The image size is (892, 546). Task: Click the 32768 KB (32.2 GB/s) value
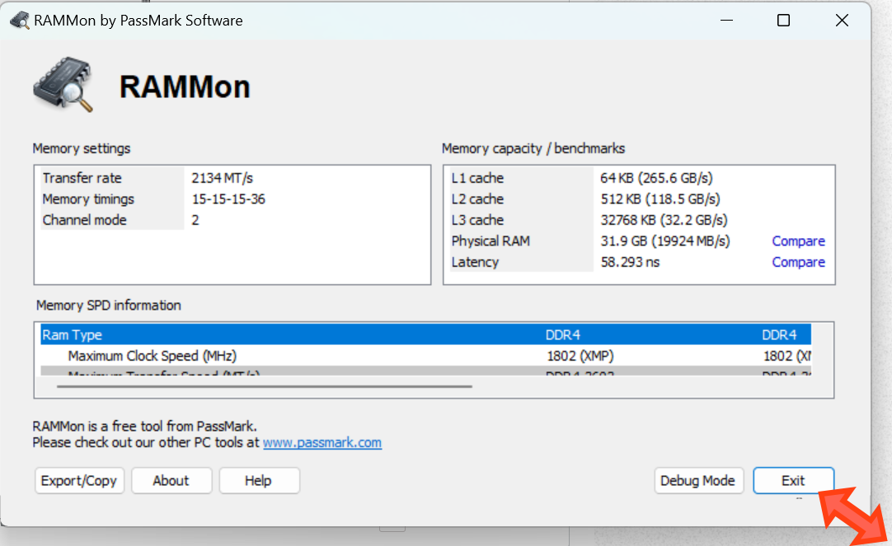pos(664,220)
